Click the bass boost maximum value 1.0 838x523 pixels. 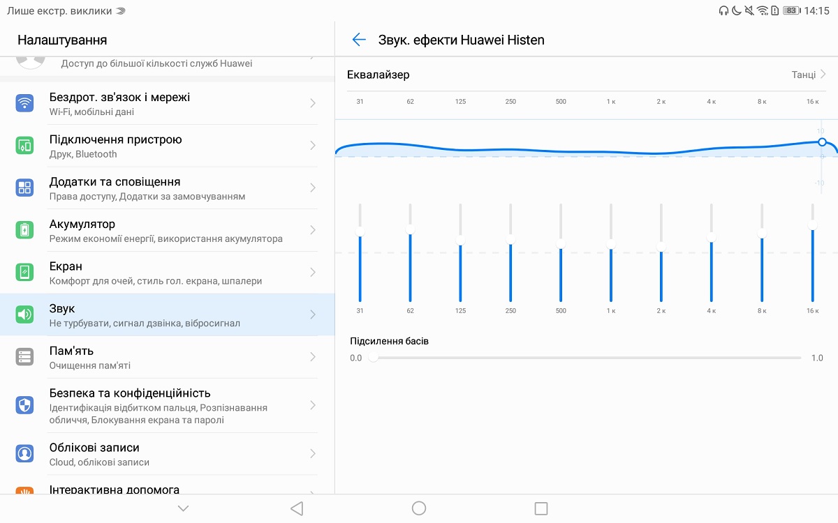click(817, 358)
